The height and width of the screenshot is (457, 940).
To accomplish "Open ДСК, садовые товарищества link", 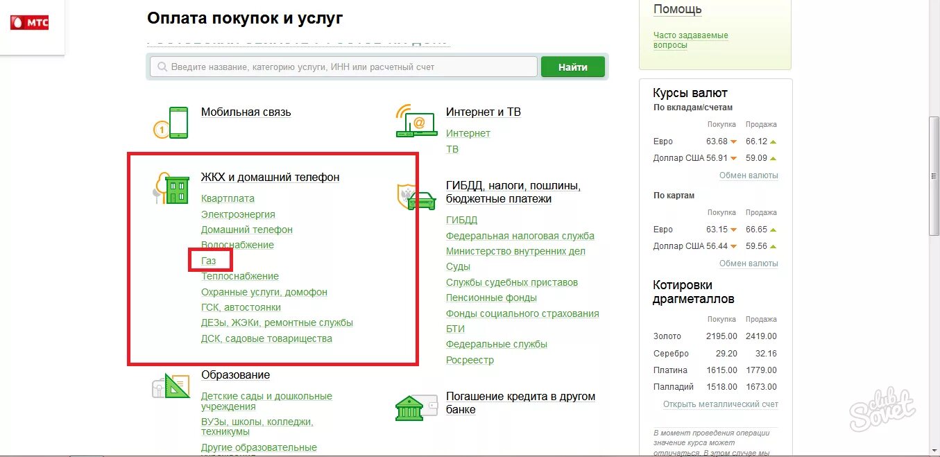I will [266, 338].
